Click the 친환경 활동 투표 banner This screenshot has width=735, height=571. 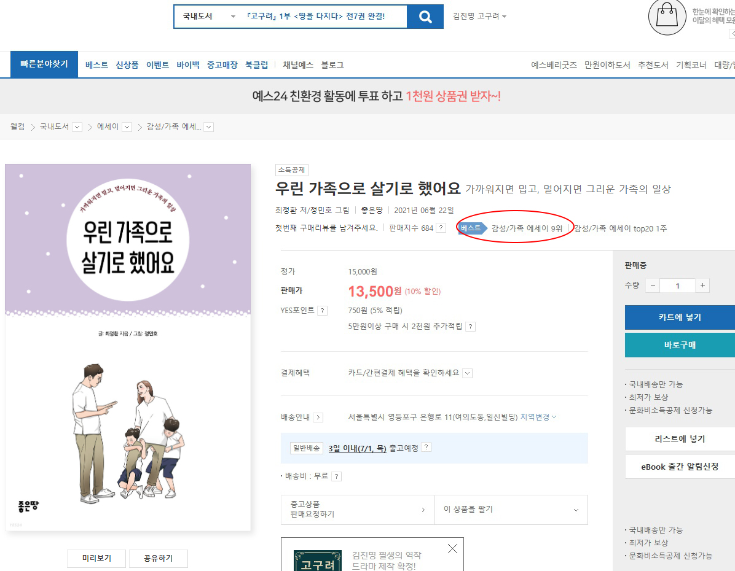pos(376,96)
